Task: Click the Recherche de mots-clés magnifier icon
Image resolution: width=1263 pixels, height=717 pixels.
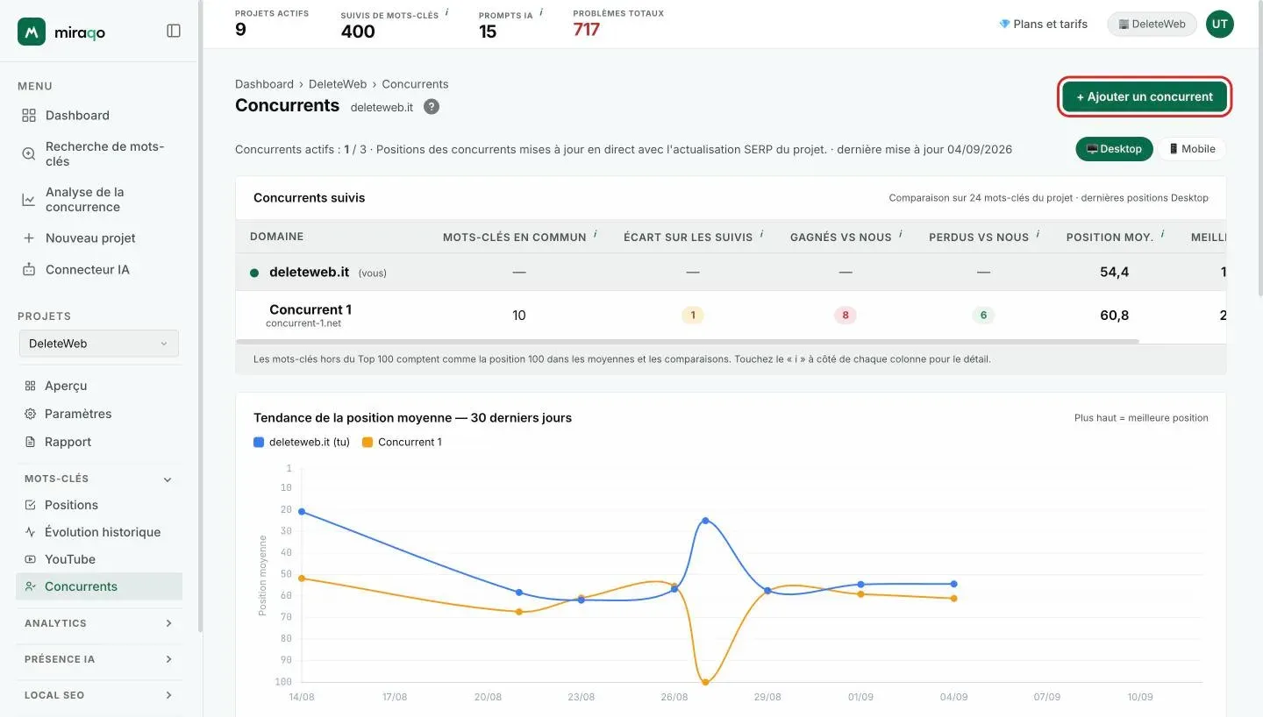Action: click(x=29, y=154)
